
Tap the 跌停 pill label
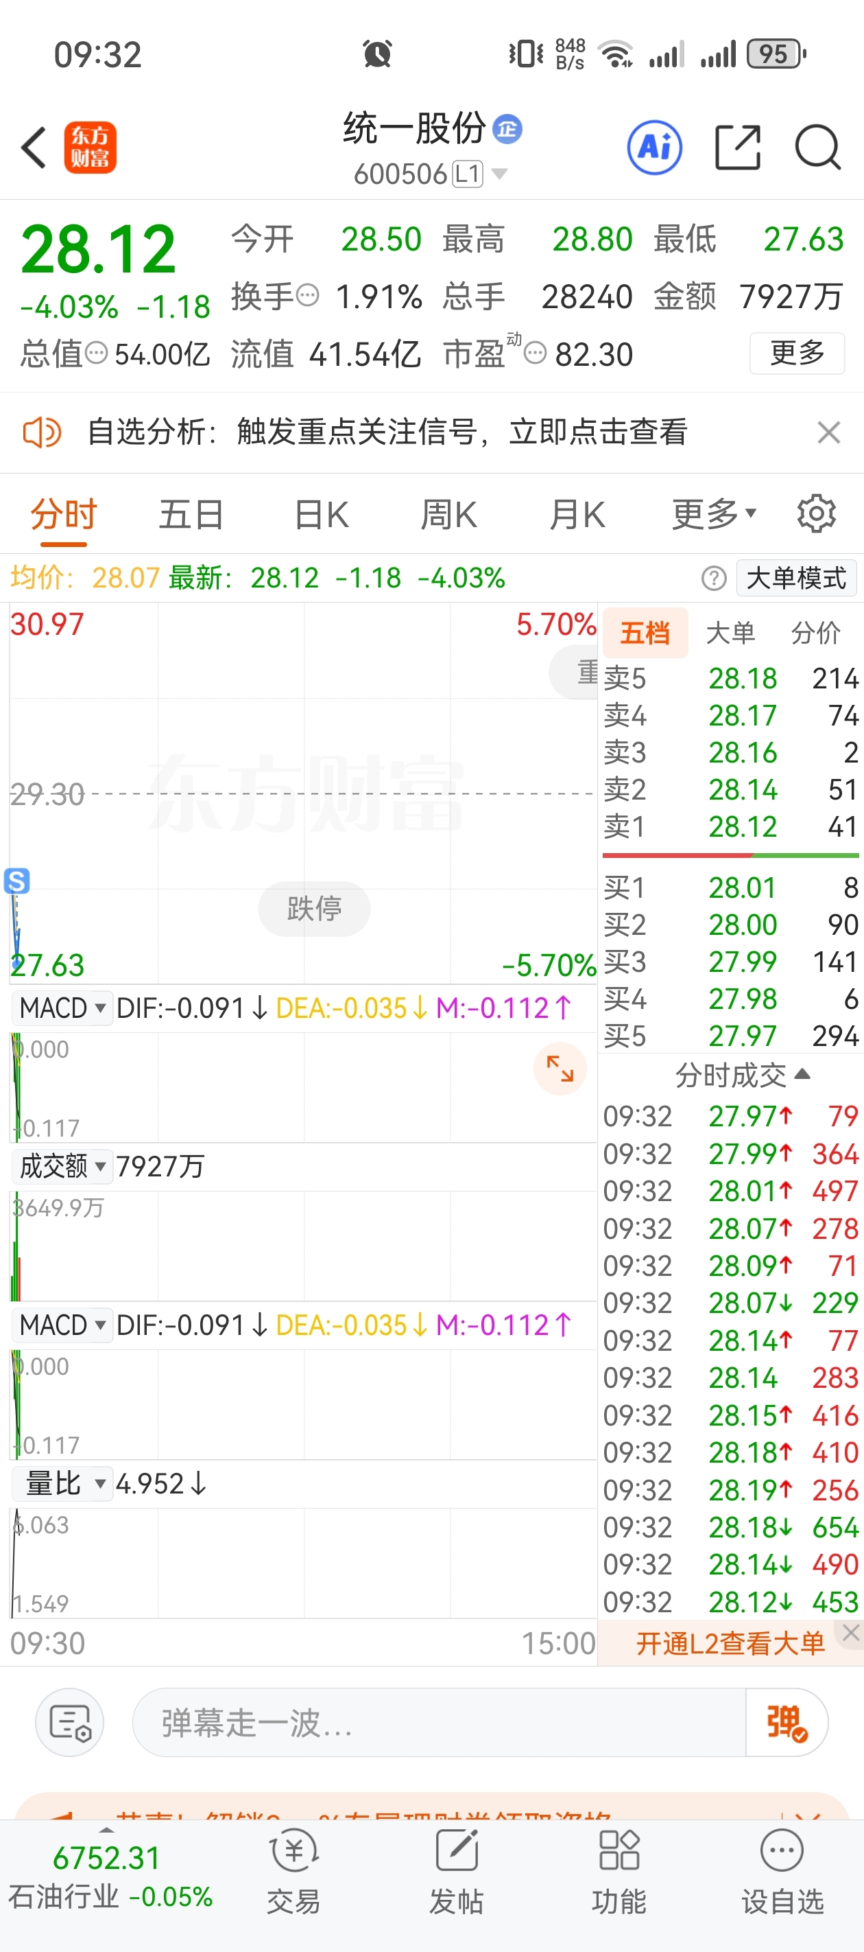(x=314, y=908)
